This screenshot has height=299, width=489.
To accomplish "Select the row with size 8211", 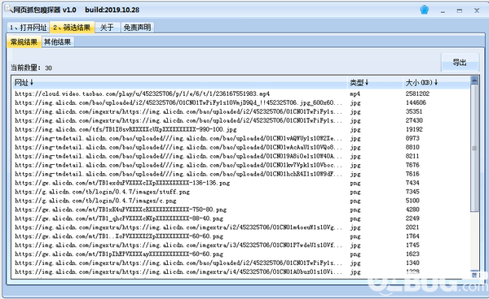I will click(x=240, y=156).
